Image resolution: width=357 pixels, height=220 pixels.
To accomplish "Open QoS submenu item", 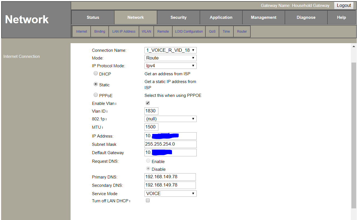I will coord(212,32).
